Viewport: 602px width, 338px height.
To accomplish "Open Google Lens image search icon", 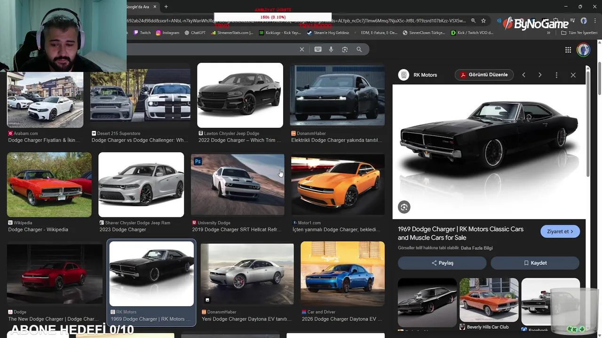I will coord(345,49).
